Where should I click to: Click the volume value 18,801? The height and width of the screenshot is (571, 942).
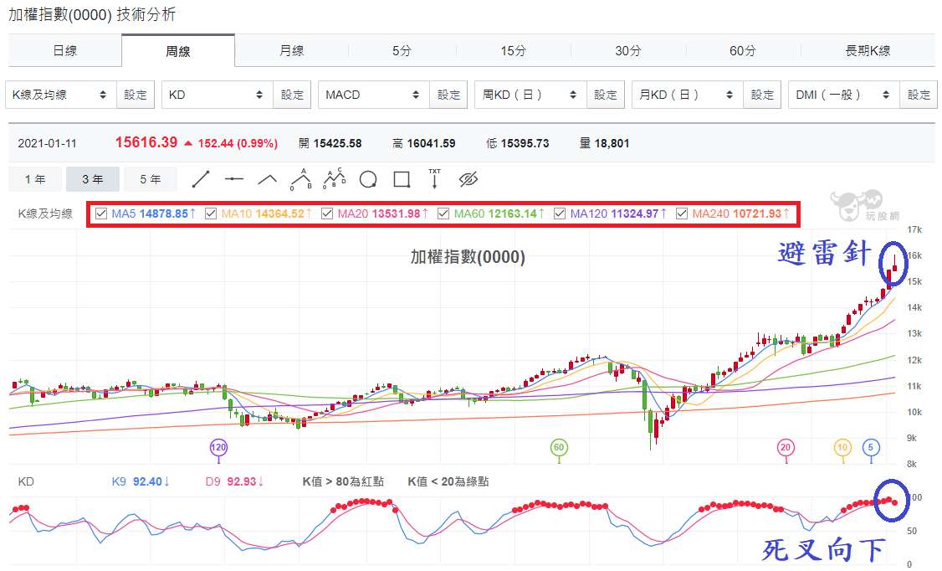[612, 144]
